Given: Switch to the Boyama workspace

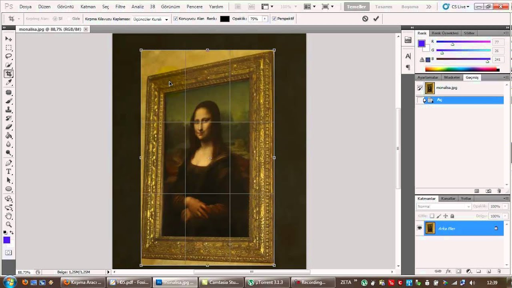Looking at the screenshot, I should tap(410, 7).
